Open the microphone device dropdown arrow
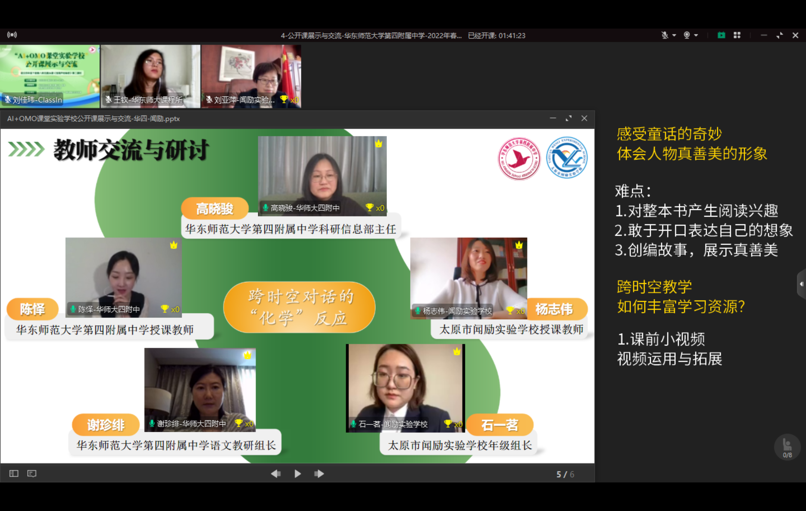This screenshot has width=806, height=511. [674, 35]
